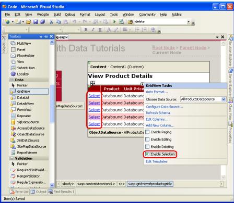
Task: Open the Format menu
Action: (85, 15)
